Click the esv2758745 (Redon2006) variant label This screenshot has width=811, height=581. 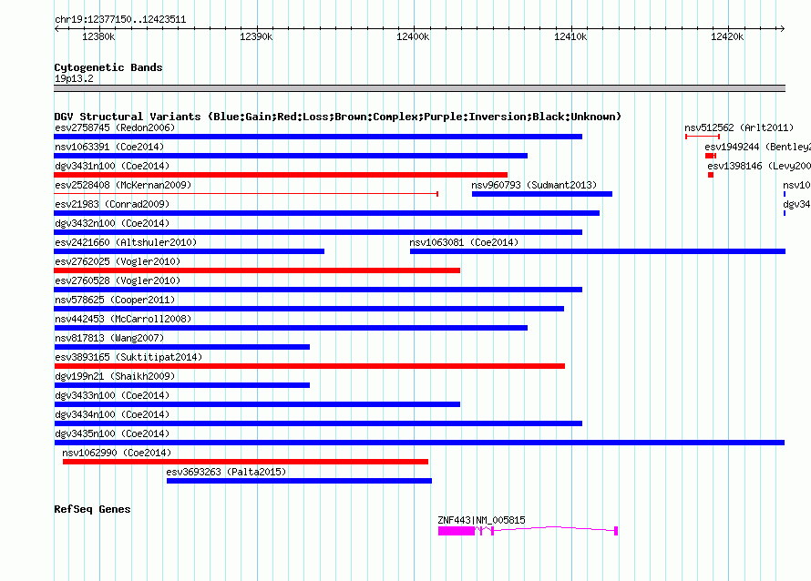tap(115, 127)
